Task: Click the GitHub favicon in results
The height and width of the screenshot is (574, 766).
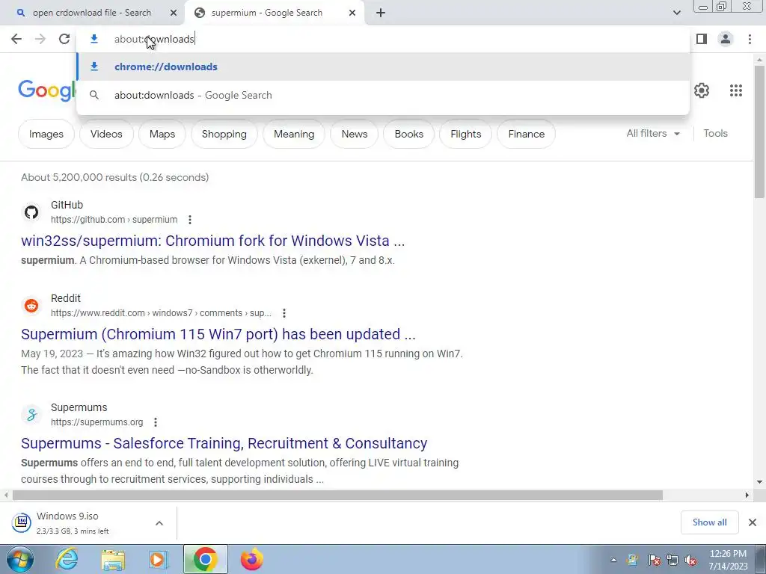Action: (31, 212)
